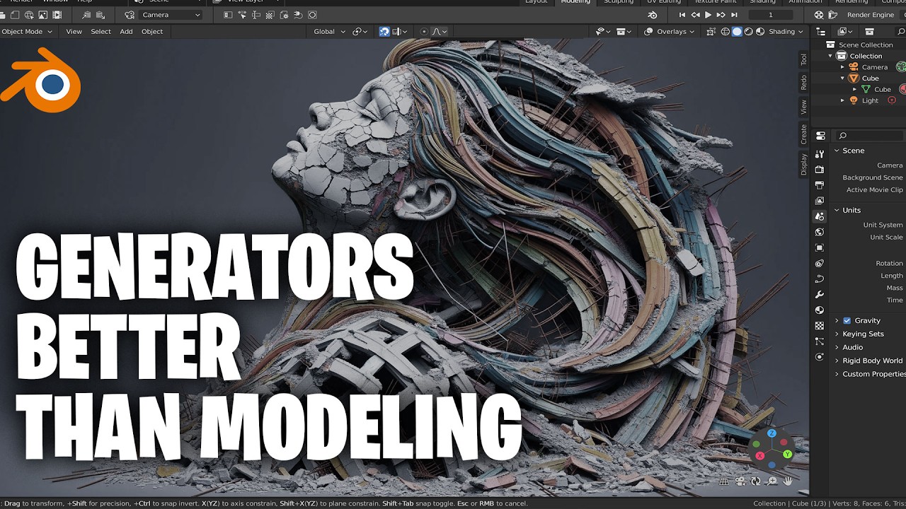Open the Object Mode dropdown
The height and width of the screenshot is (509, 906).
pyautogui.click(x=27, y=32)
